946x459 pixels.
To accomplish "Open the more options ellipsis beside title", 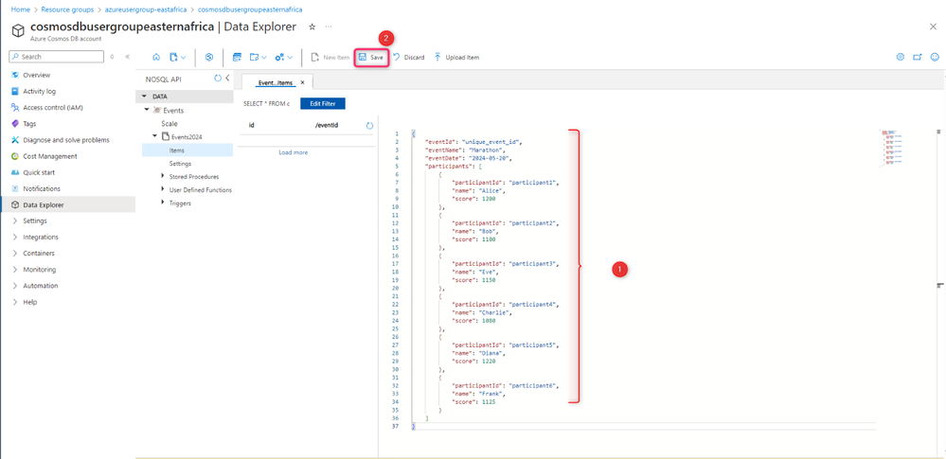I will pos(329,26).
